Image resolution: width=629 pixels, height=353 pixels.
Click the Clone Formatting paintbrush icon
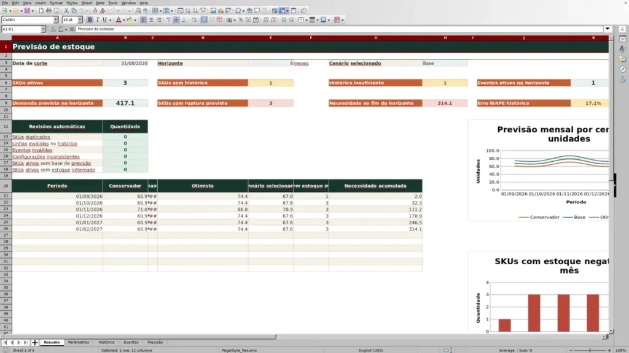coord(95,11)
